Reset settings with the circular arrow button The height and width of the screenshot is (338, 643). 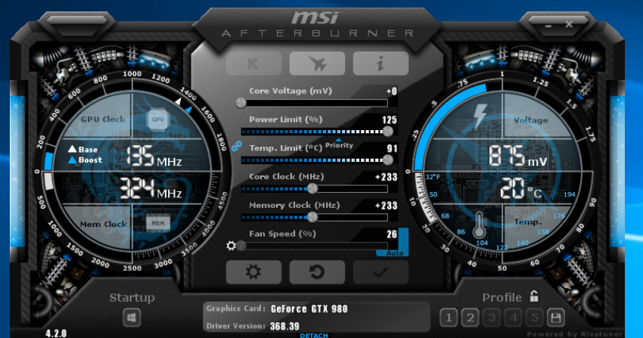click(317, 272)
